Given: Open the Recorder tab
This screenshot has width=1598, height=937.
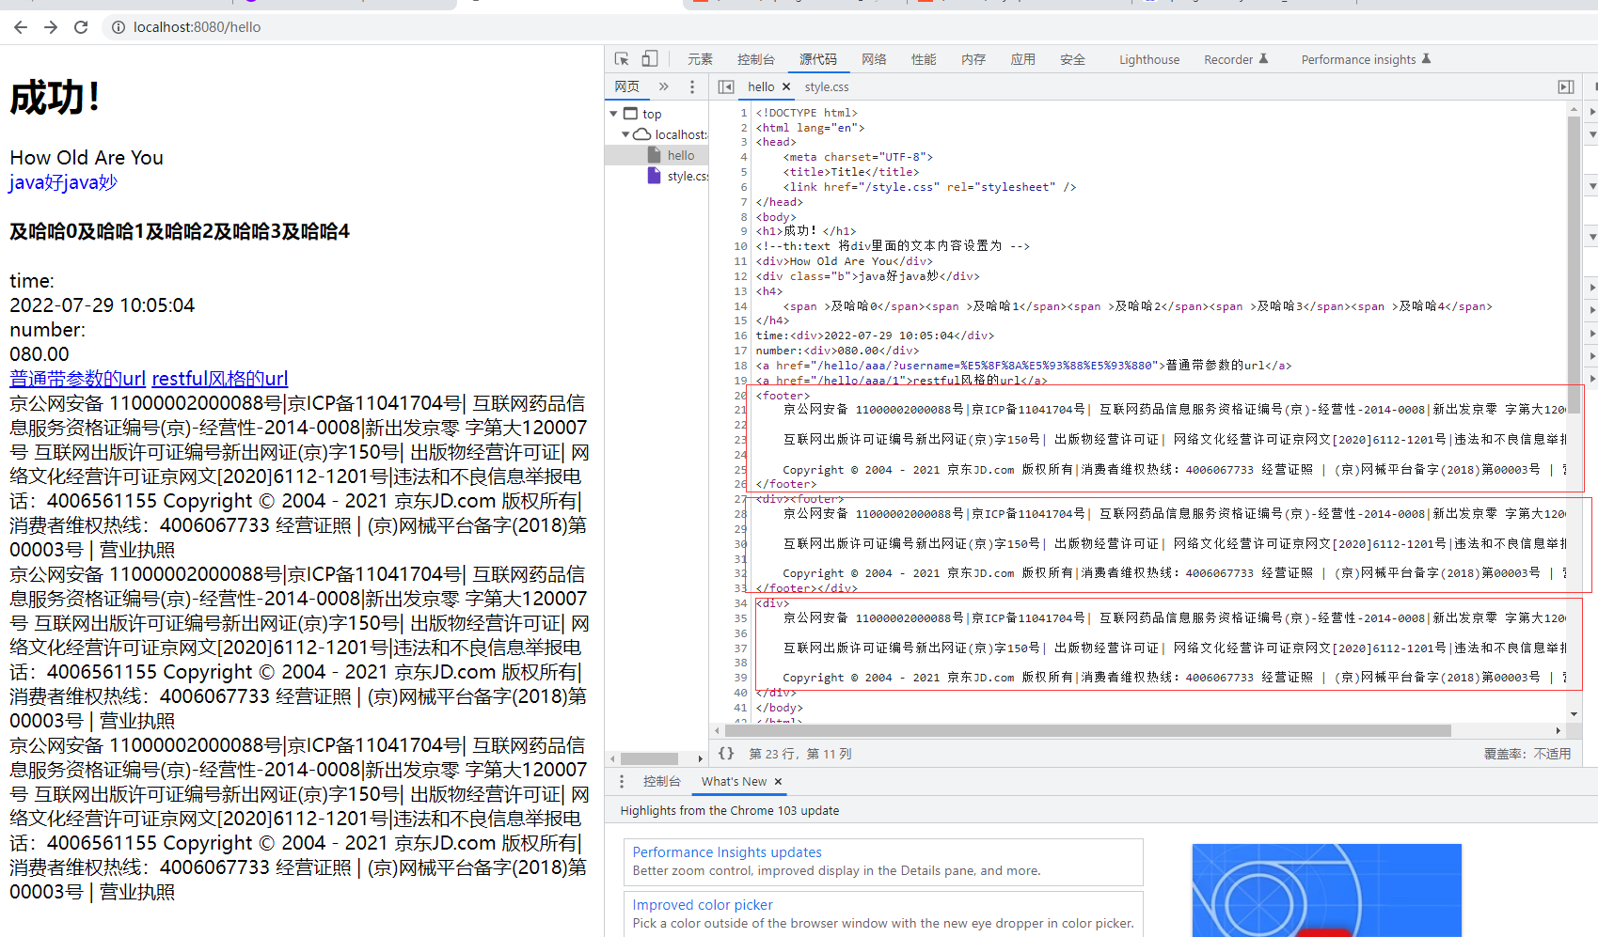Looking at the screenshot, I should (1236, 59).
